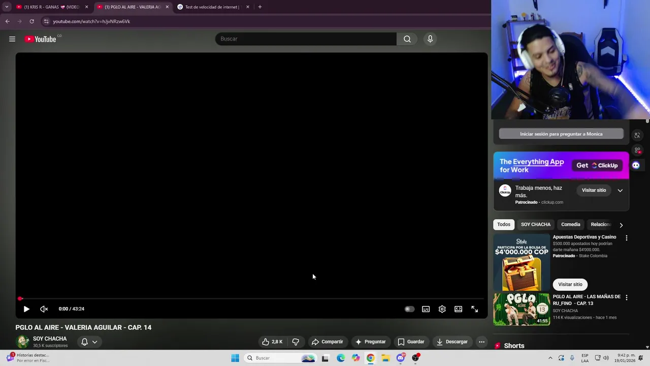Click the ClickUp logo in ad card

(x=505, y=191)
